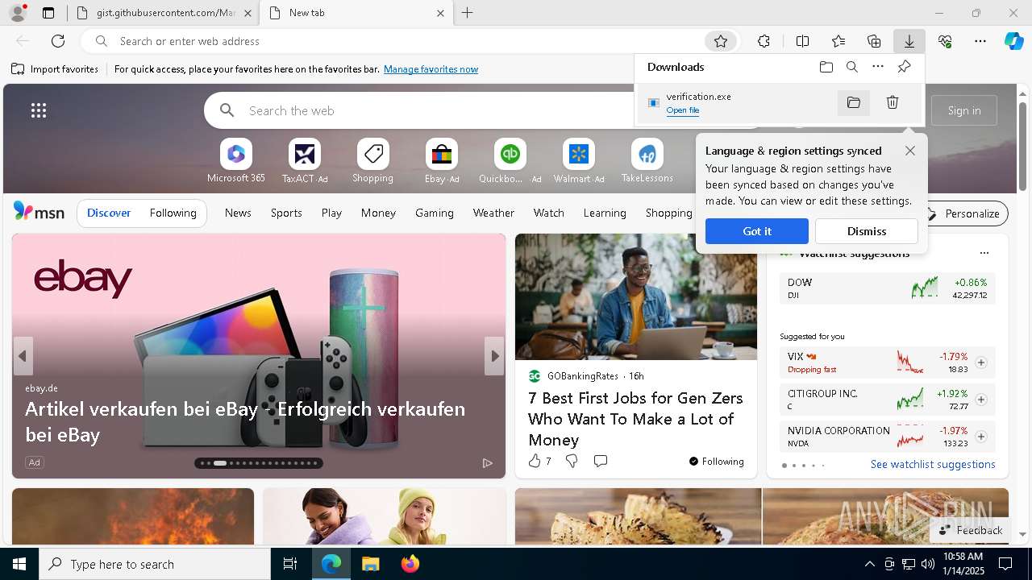Open downloads folder from Downloads panel header

(826, 67)
